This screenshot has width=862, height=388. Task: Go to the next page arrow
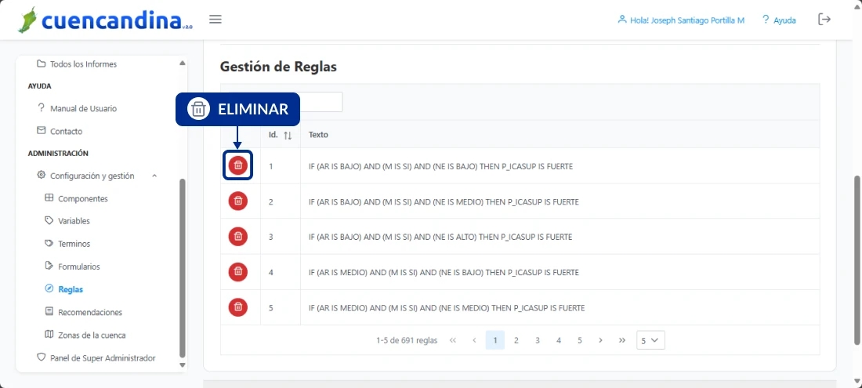pyautogui.click(x=600, y=340)
